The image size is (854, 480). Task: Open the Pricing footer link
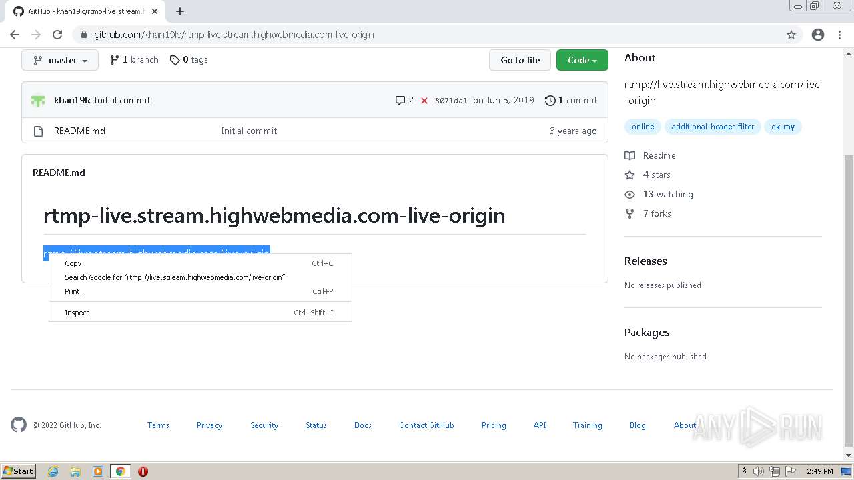pos(494,425)
